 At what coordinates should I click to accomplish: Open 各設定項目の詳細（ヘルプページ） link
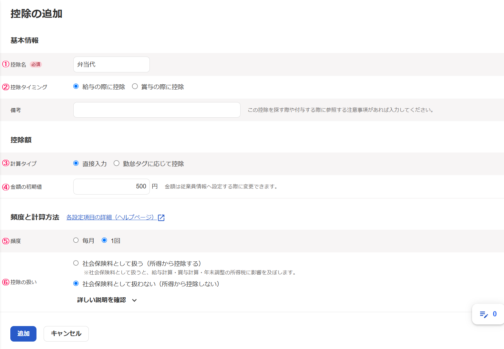point(111,217)
